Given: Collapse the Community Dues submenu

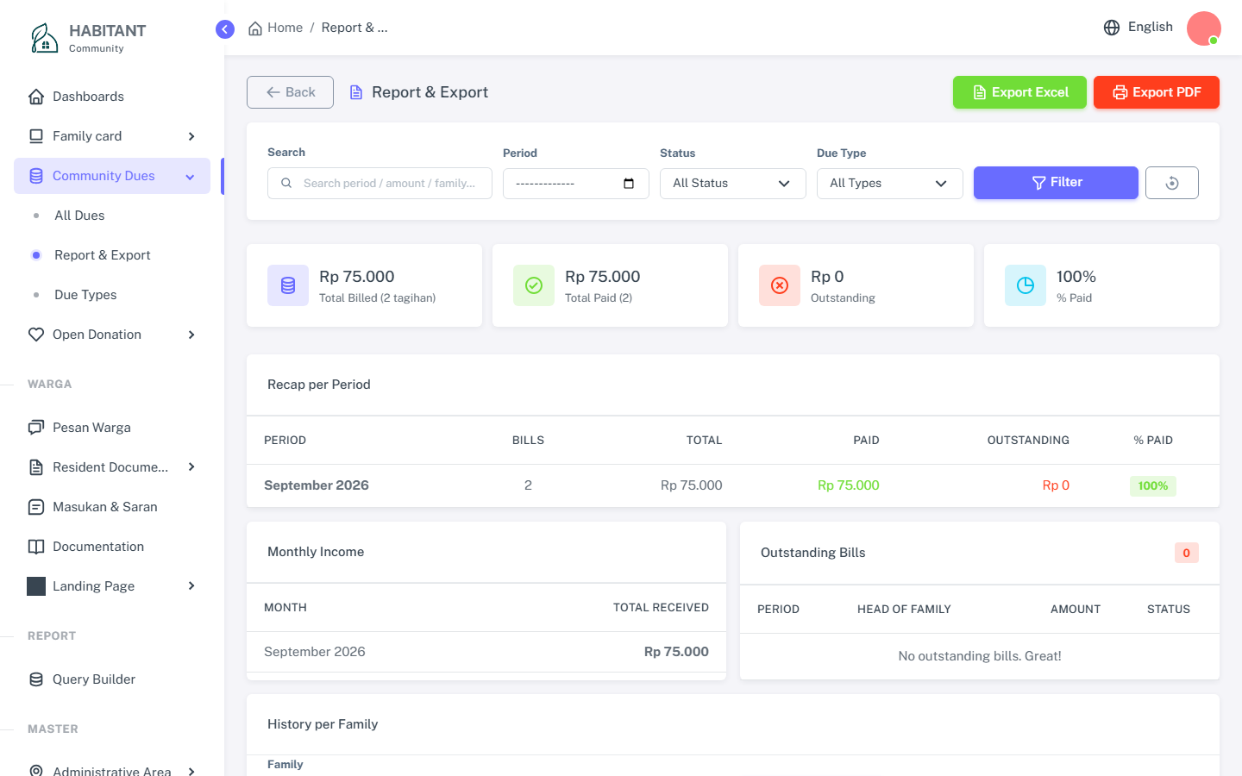Looking at the screenshot, I should (x=191, y=177).
